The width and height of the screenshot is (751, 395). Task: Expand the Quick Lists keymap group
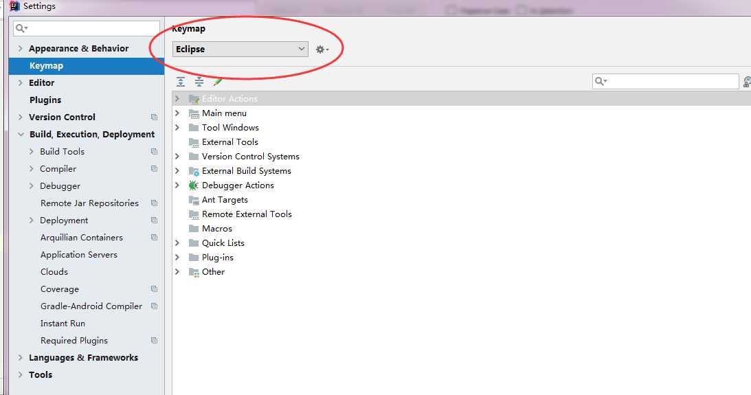click(x=177, y=242)
